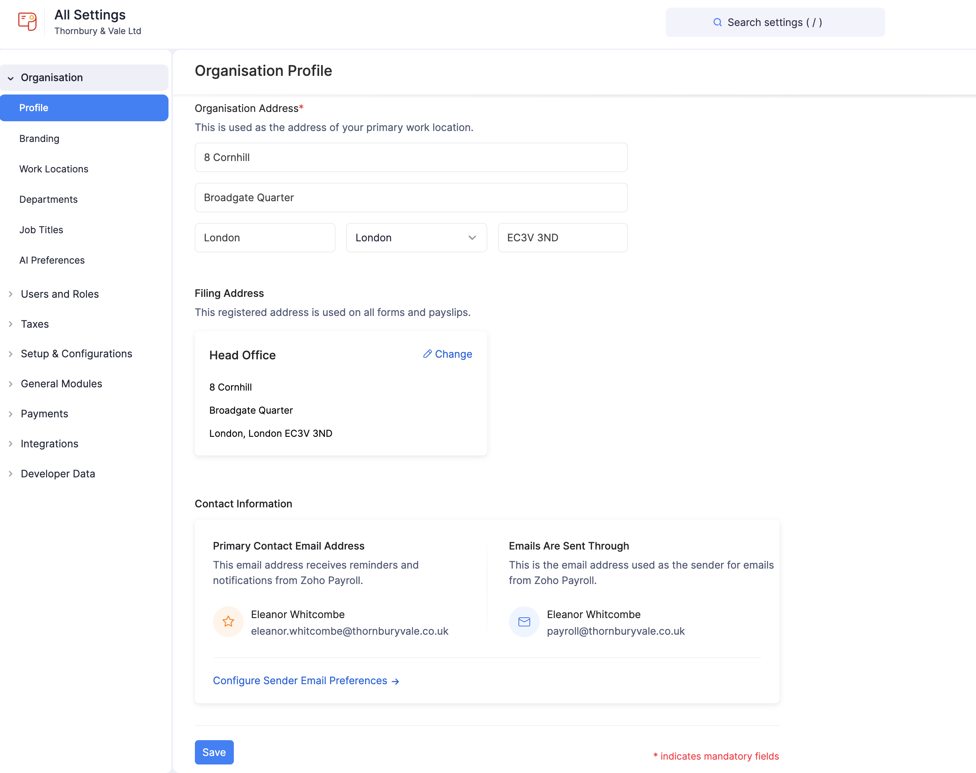The height and width of the screenshot is (773, 976).
Task: Expand the Taxes section
Action: coord(35,324)
